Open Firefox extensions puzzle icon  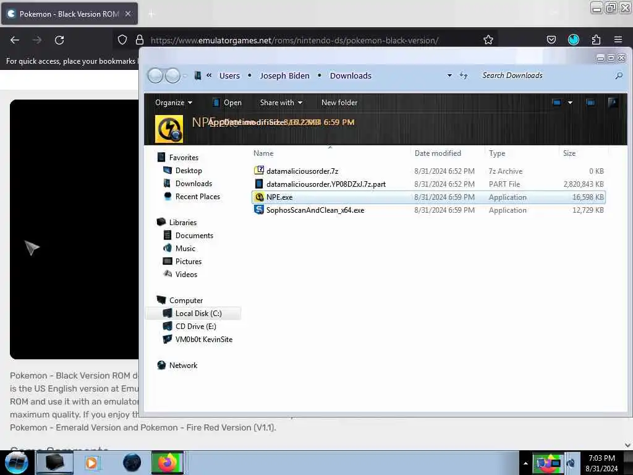596,40
